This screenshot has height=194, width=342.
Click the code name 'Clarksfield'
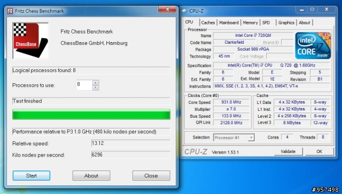[x=234, y=42]
